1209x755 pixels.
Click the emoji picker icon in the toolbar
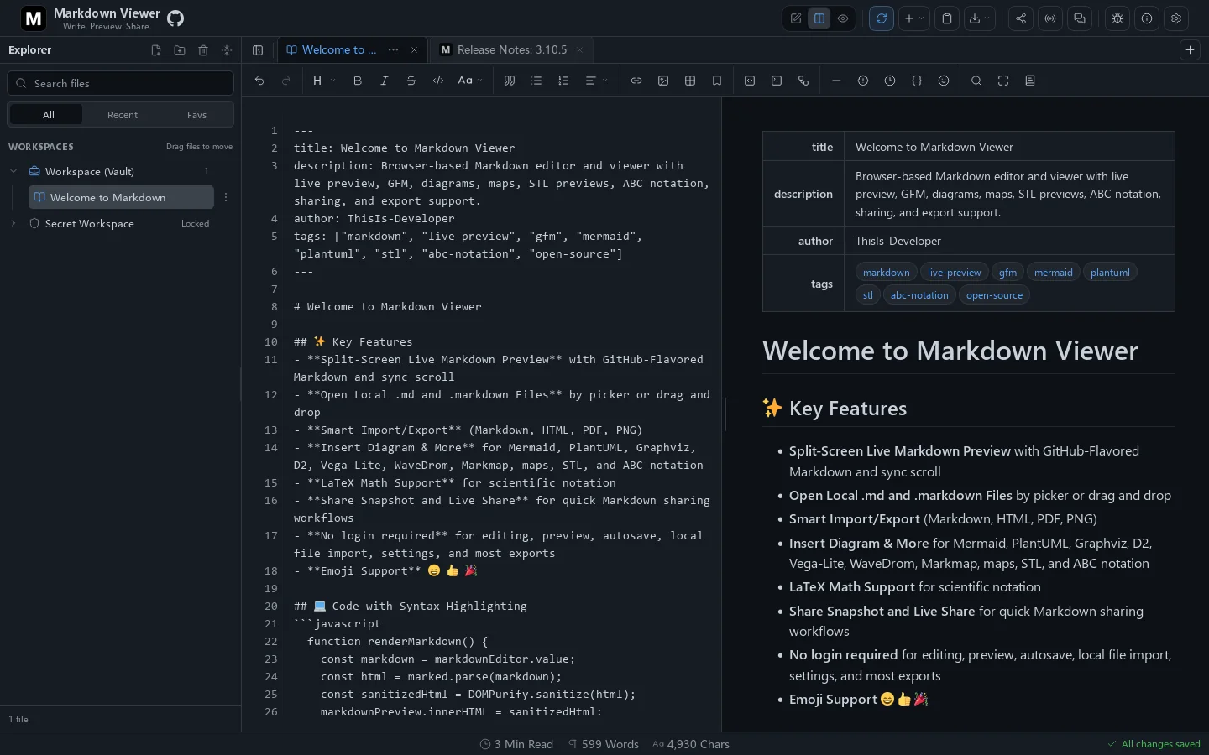(x=944, y=81)
